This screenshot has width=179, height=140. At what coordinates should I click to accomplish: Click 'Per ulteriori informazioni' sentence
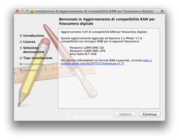click(x=107, y=62)
